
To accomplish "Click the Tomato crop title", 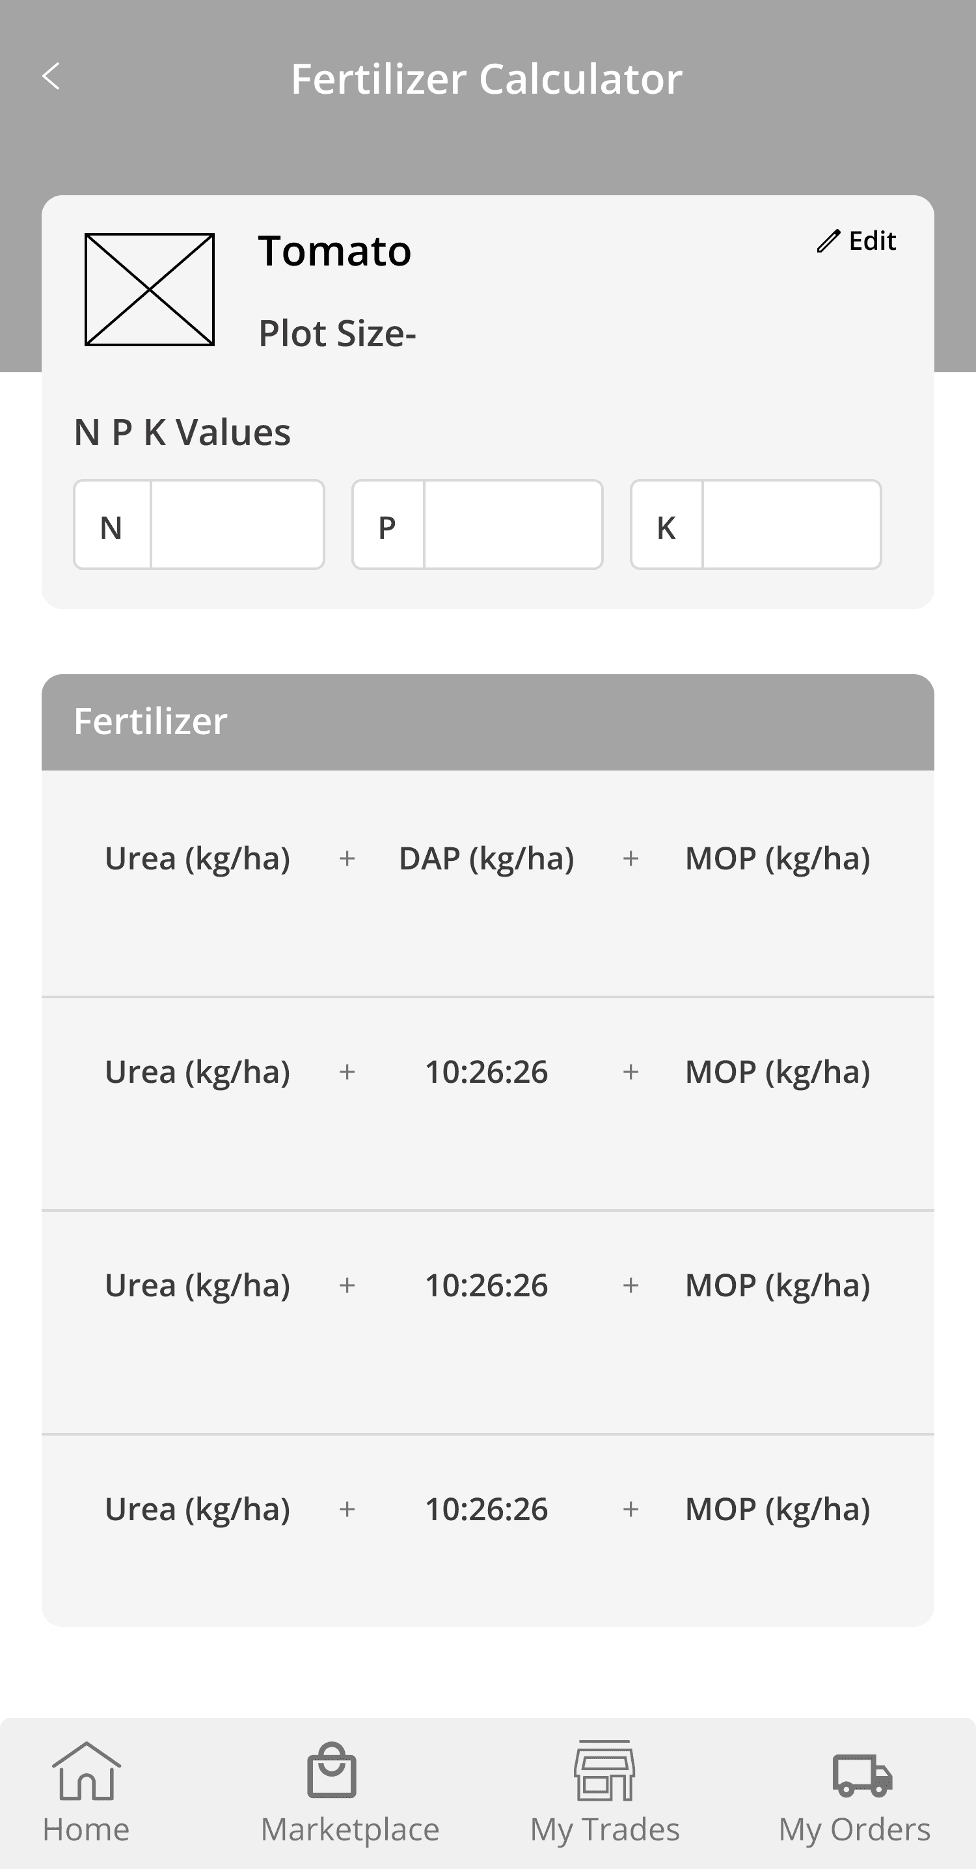I will coord(334,251).
